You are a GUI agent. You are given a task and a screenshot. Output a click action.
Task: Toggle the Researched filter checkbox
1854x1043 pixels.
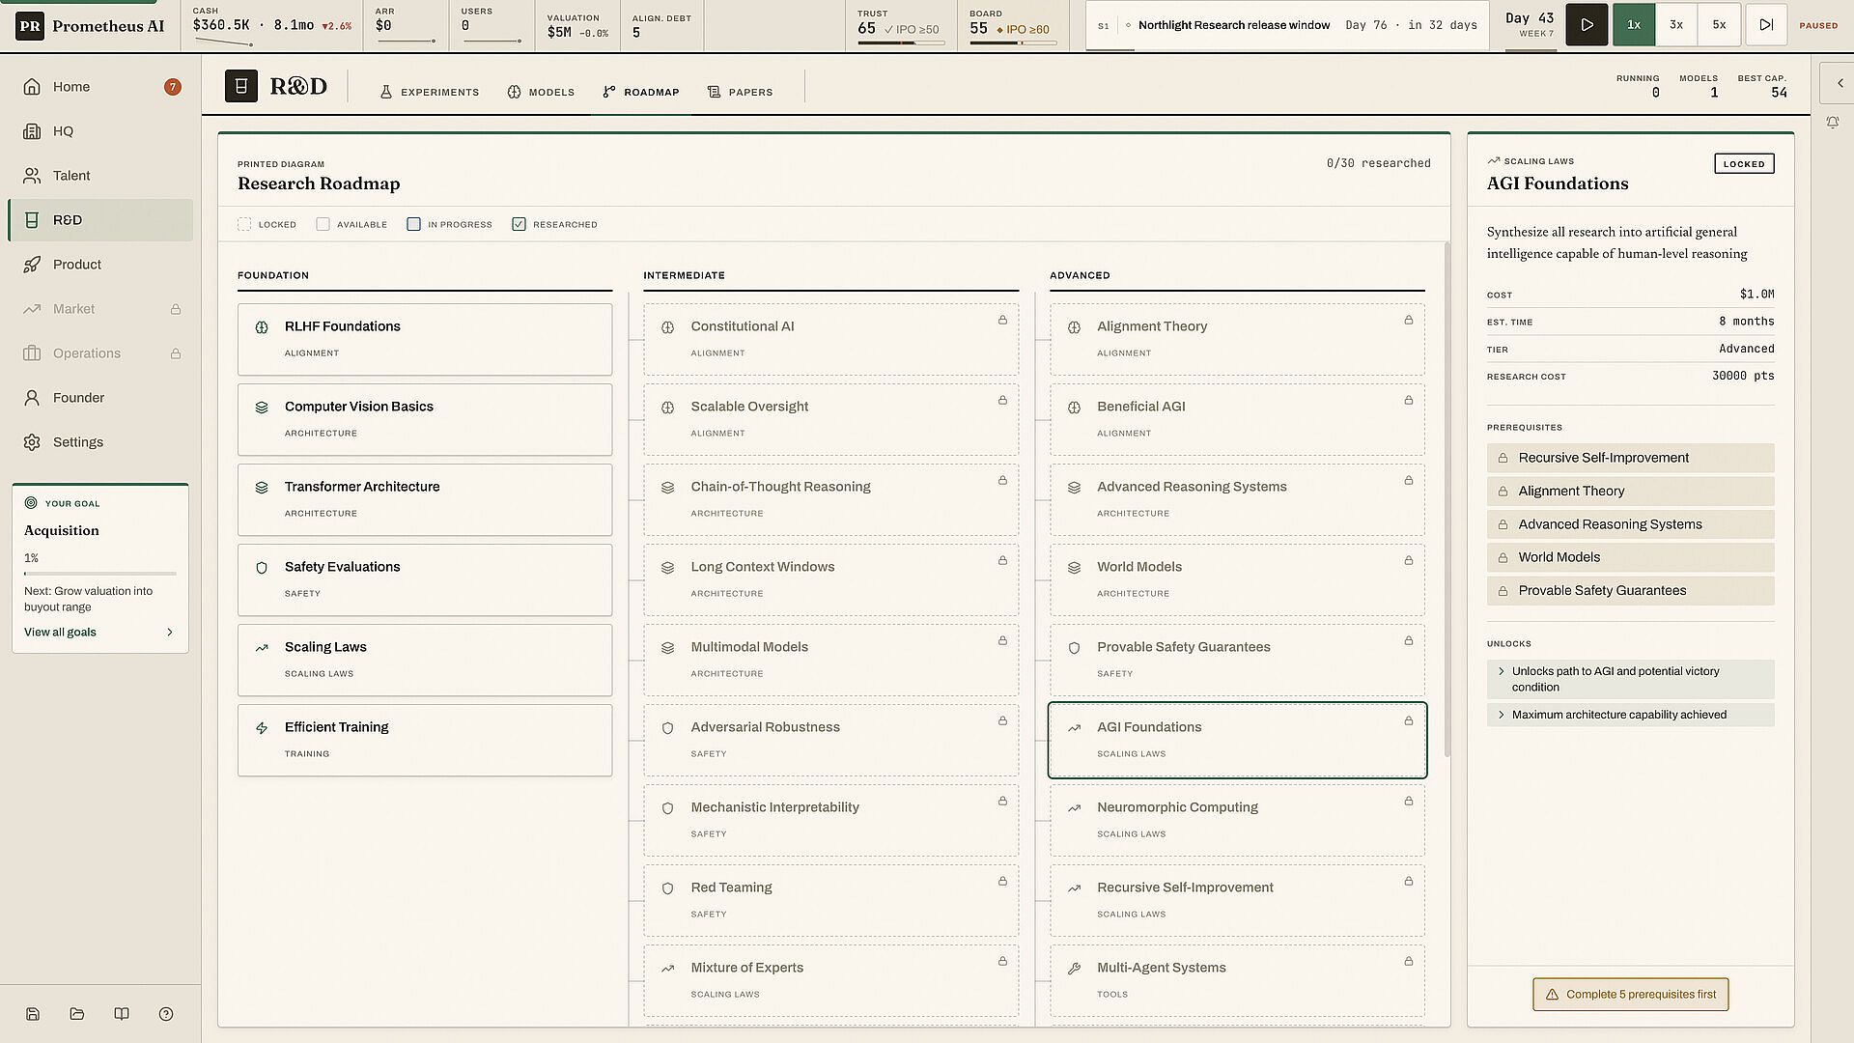pos(519,224)
